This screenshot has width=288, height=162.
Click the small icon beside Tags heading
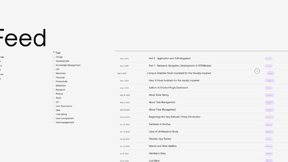point(54,52)
